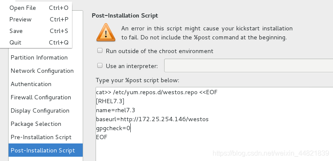This screenshot has height=161, width=333.
Task: Switch to Package Selection section
Action: tap(45, 124)
